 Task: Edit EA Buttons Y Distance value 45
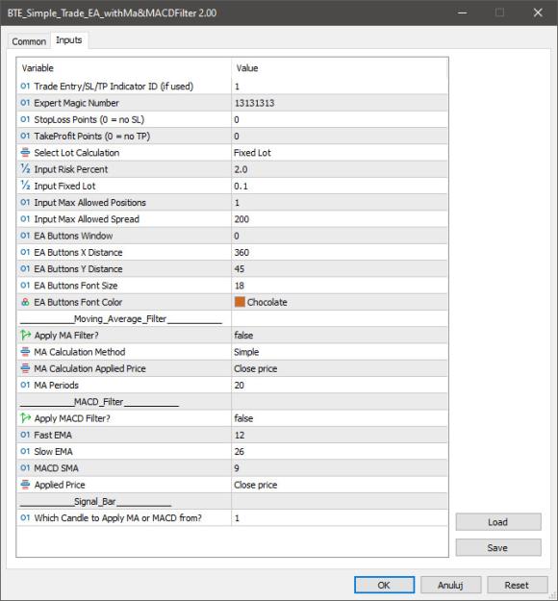click(x=340, y=268)
